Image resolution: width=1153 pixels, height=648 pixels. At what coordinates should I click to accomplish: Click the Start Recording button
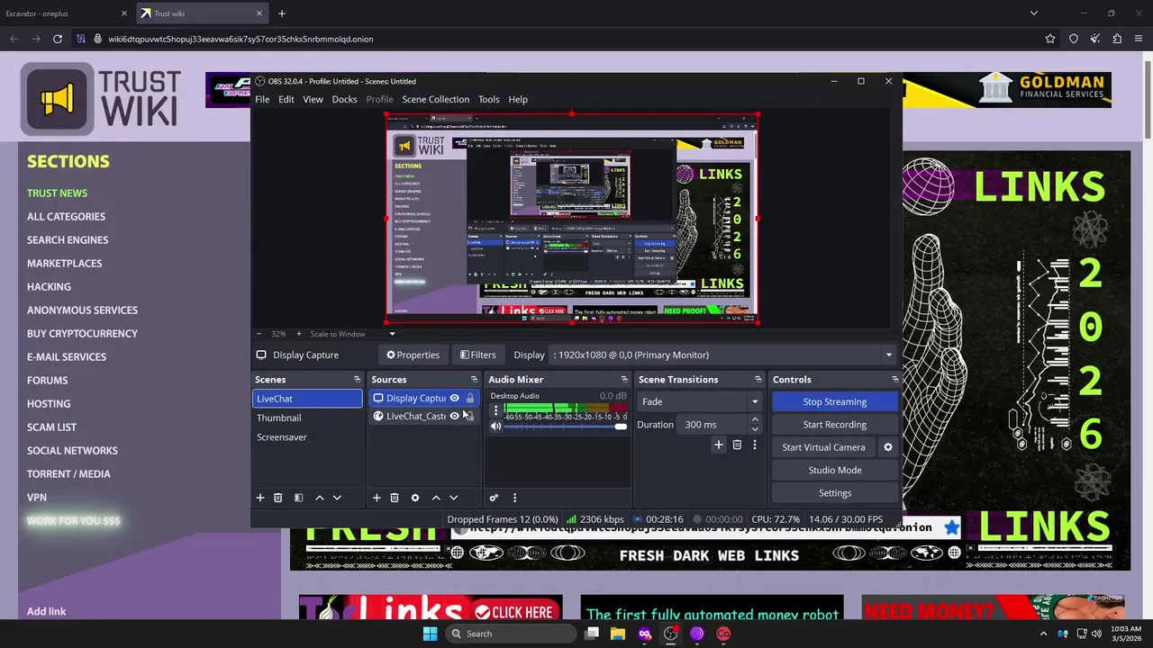(x=835, y=425)
